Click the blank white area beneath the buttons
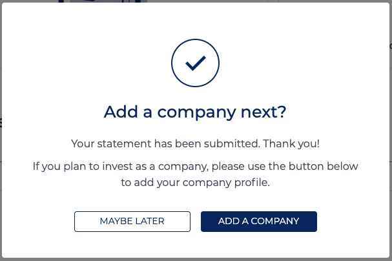The width and height of the screenshot is (392, 261). (x=196, y=245)
